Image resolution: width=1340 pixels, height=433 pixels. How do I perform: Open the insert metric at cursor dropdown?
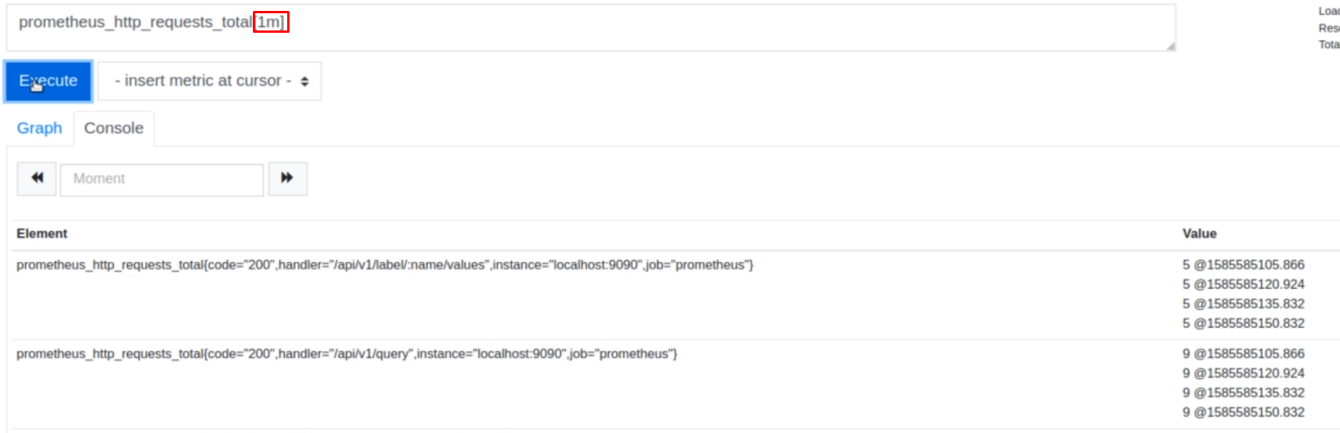coord(209,81)
